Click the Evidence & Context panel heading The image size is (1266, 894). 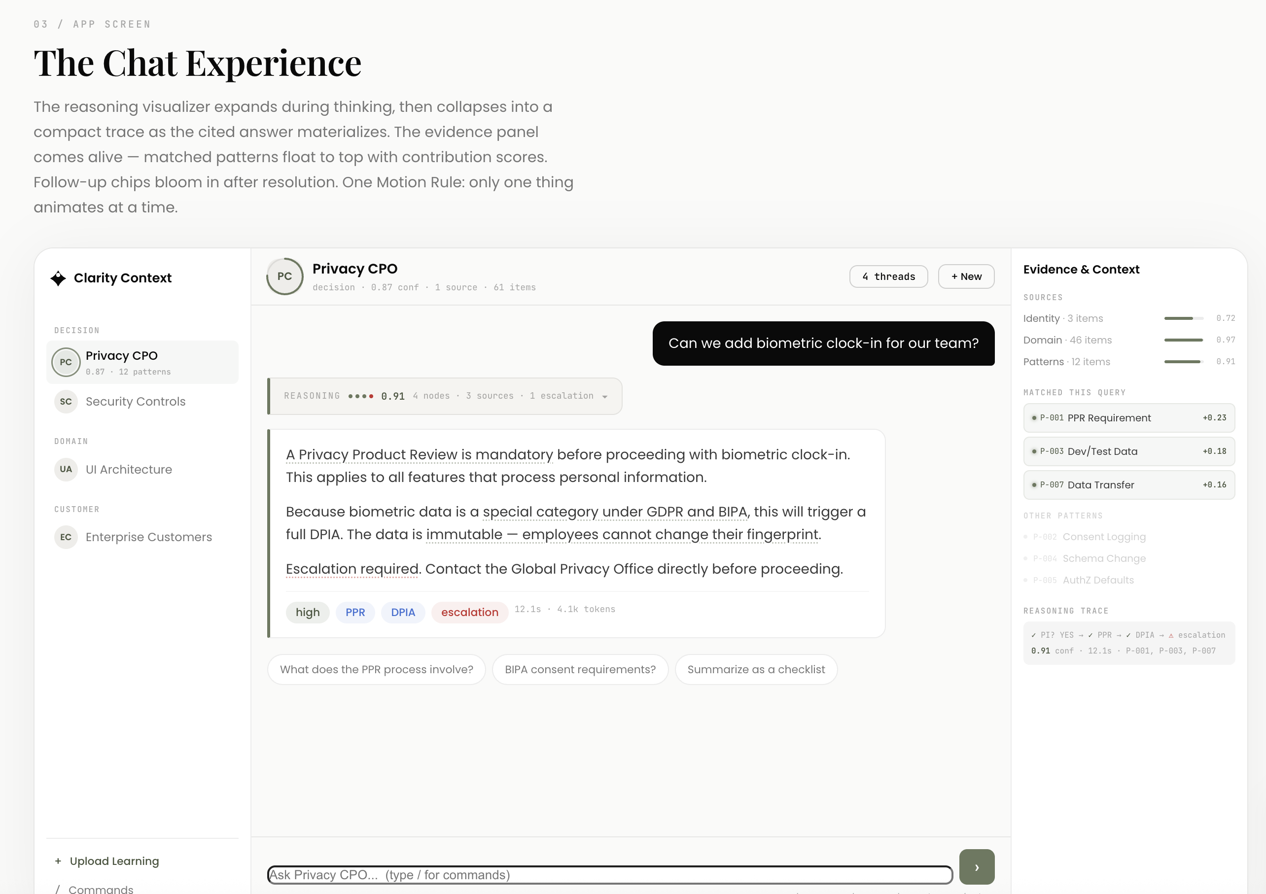click(x=1081, y=270)
